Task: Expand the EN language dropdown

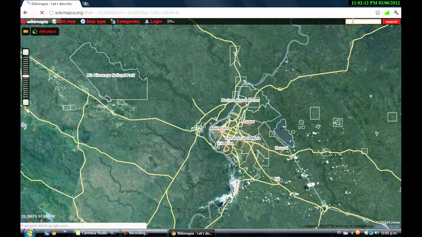Action: point(171,21)
